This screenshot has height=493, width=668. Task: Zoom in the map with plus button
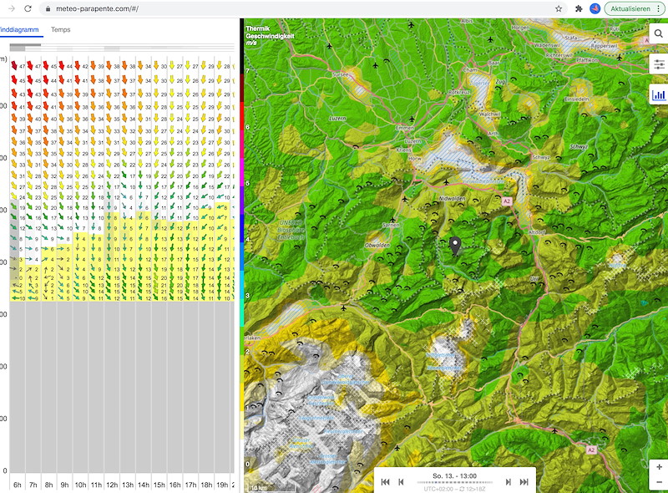tap(659, 467)
